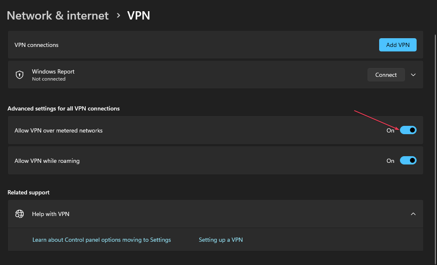Open the Setting up a VPN link
The width and height of the screenshot is (437, 265).
221,240
